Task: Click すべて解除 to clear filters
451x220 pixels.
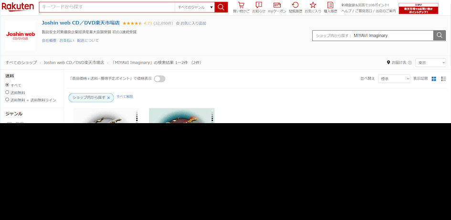Action: [x=125, y=96]
